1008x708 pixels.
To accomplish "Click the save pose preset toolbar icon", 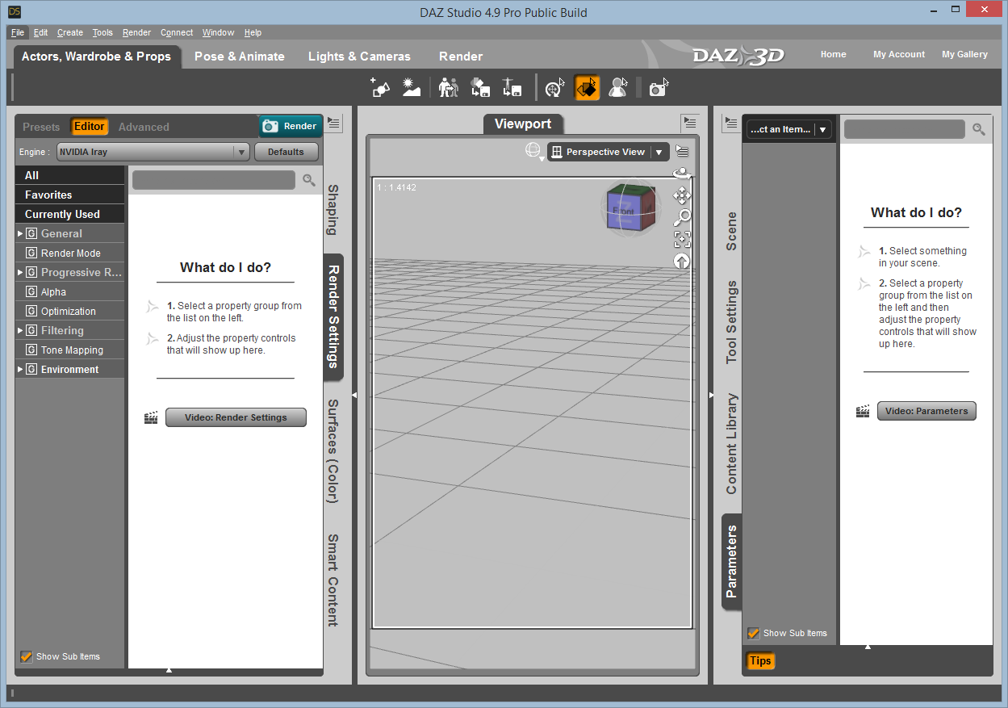I will 512,87.
